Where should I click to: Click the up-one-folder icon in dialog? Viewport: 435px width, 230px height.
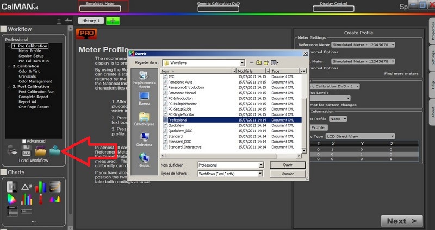click(259, 63)
